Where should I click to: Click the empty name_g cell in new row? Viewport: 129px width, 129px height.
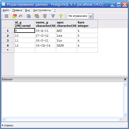(46, 50)
